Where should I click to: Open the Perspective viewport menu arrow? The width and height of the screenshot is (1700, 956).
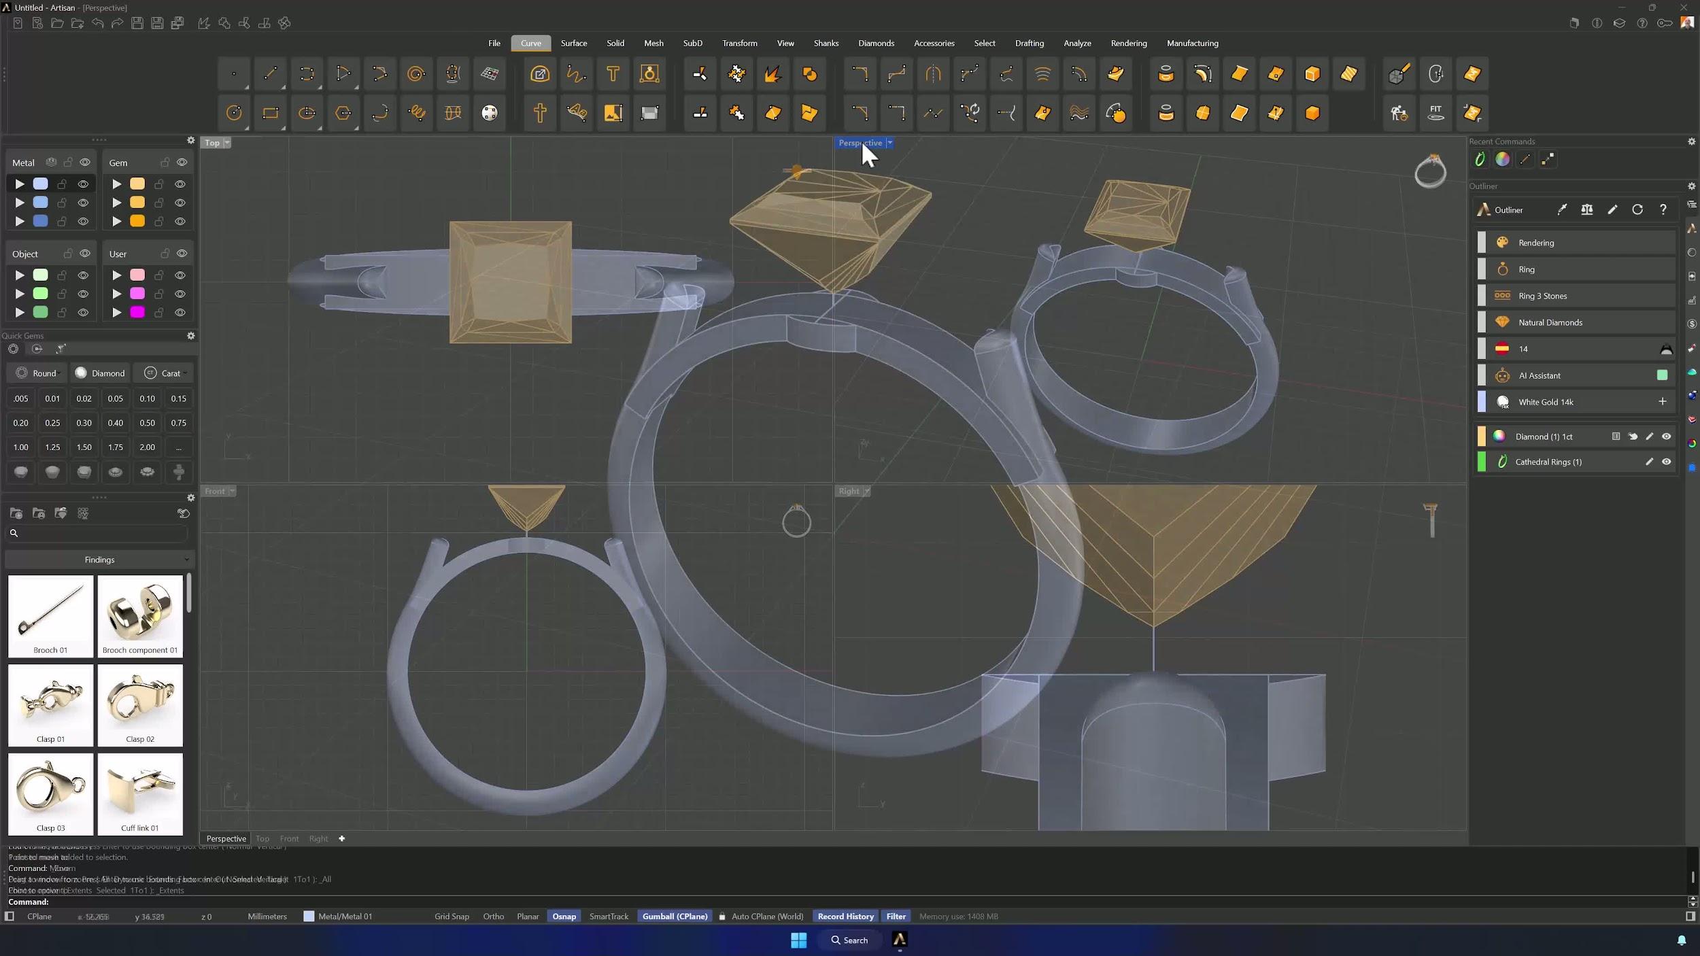pyautogui.click(x=889, y=143)
